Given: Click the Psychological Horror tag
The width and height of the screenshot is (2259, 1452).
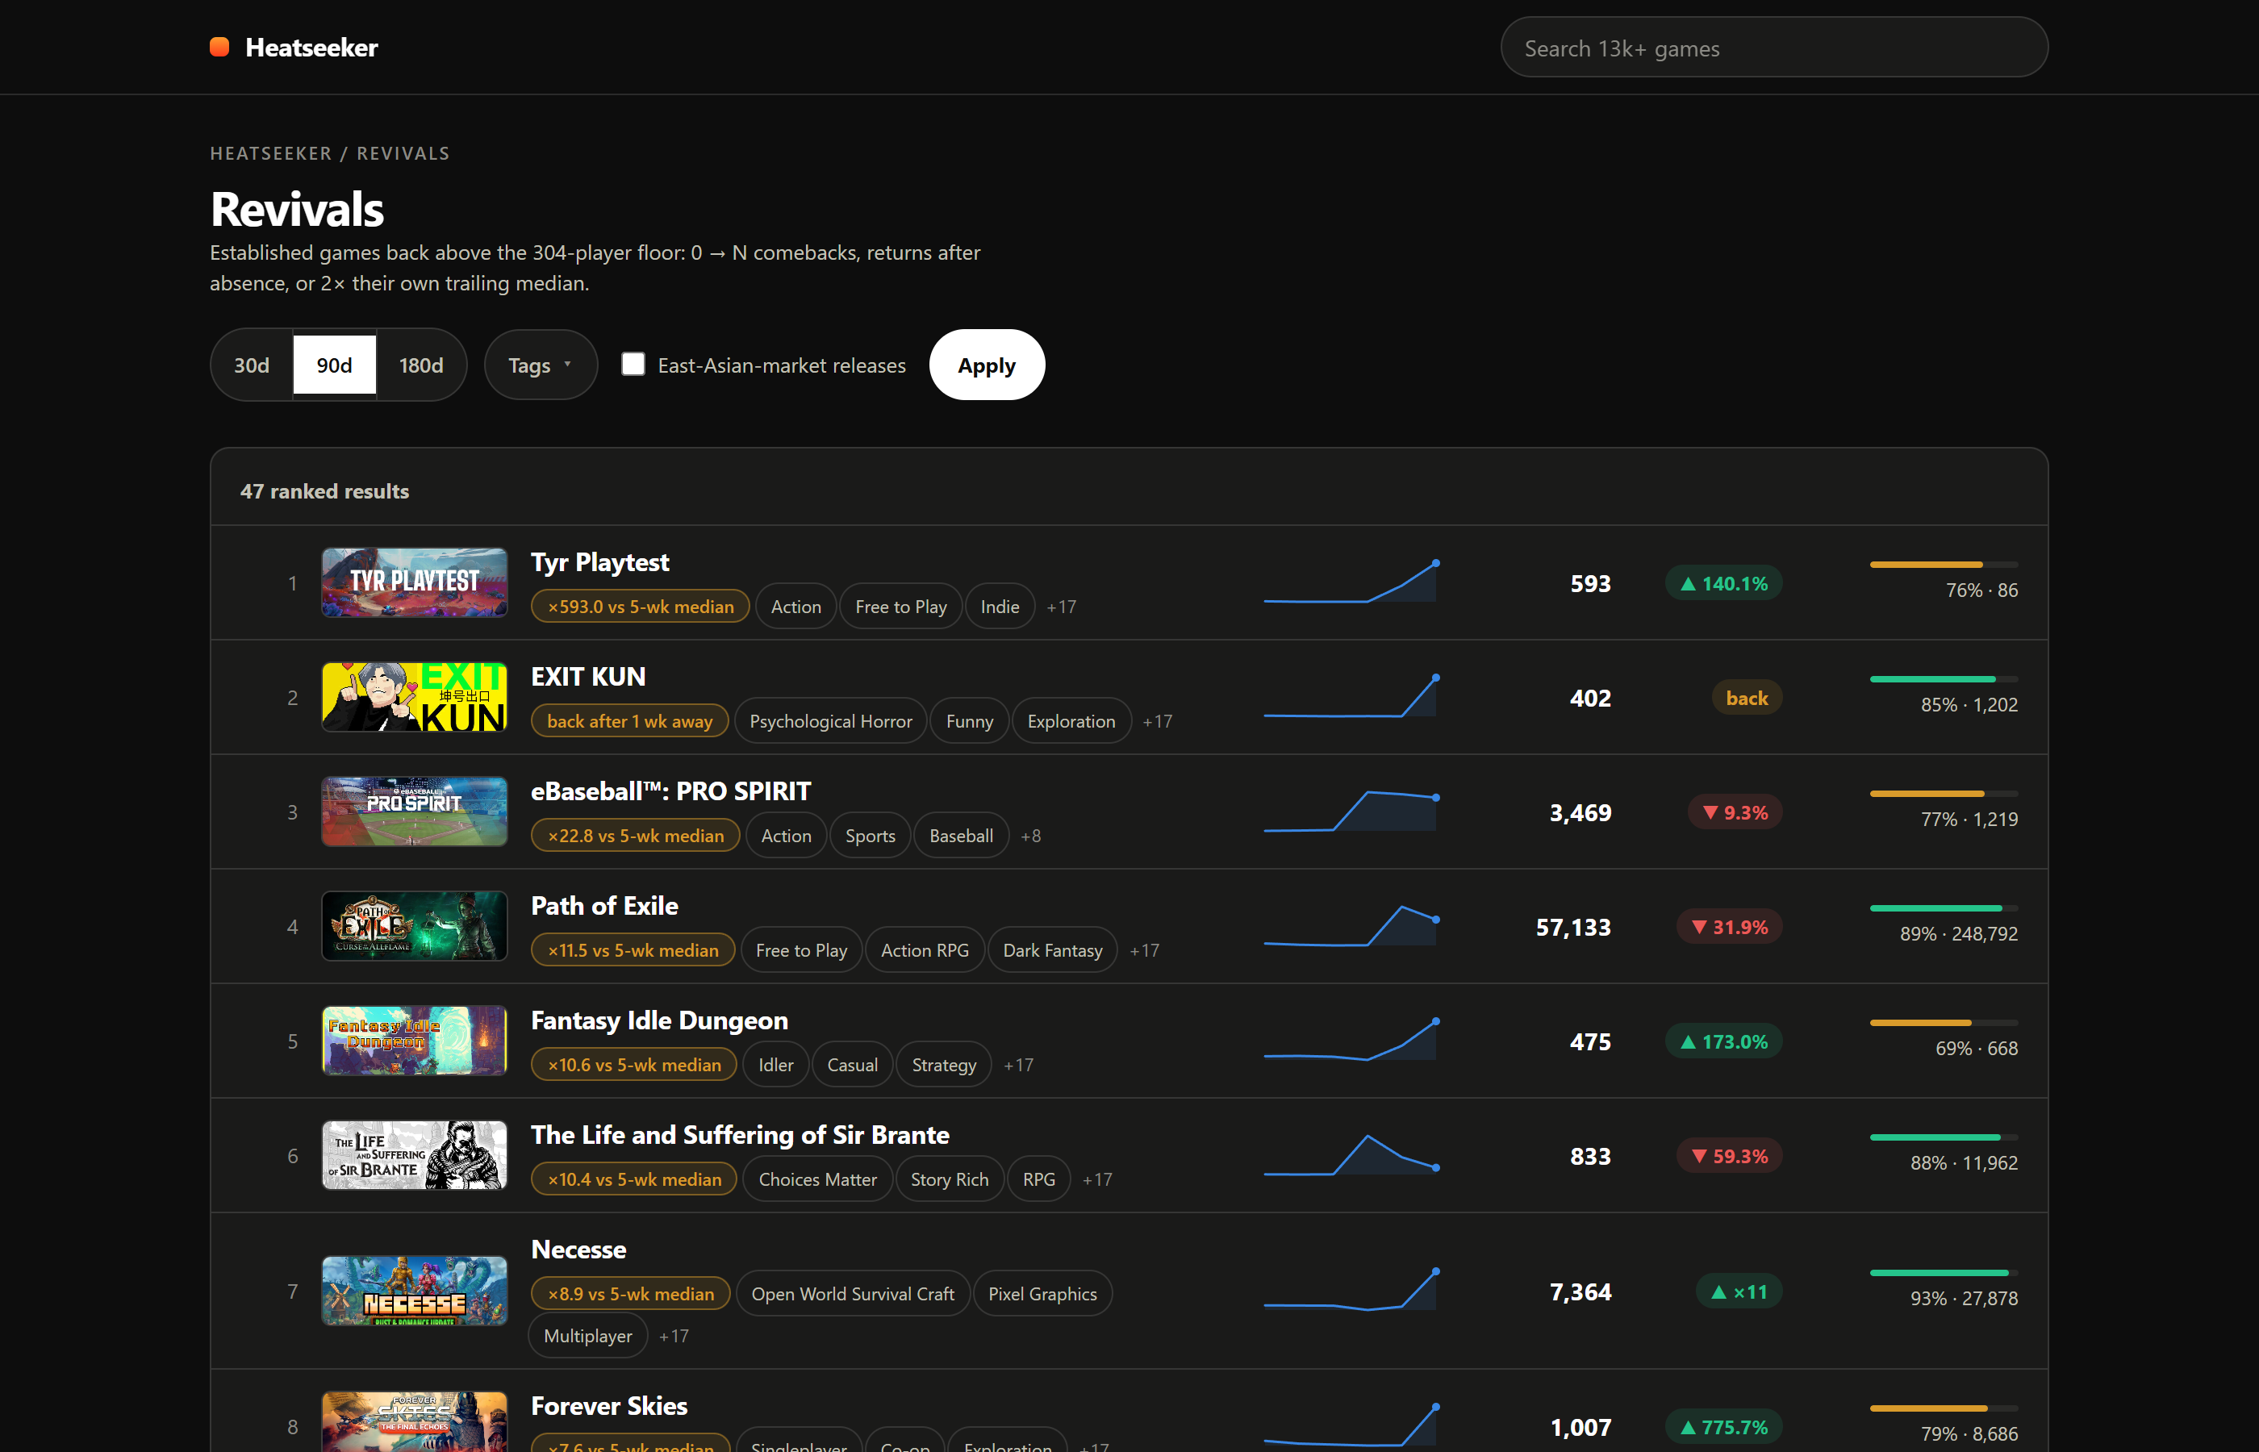Looking at the screenshot, I should (x=831, y=721).
